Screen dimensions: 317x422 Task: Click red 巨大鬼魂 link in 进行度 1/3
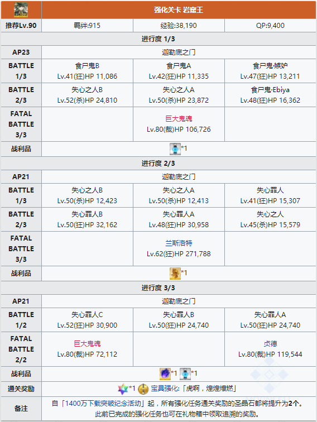click(x=179, y=119)
